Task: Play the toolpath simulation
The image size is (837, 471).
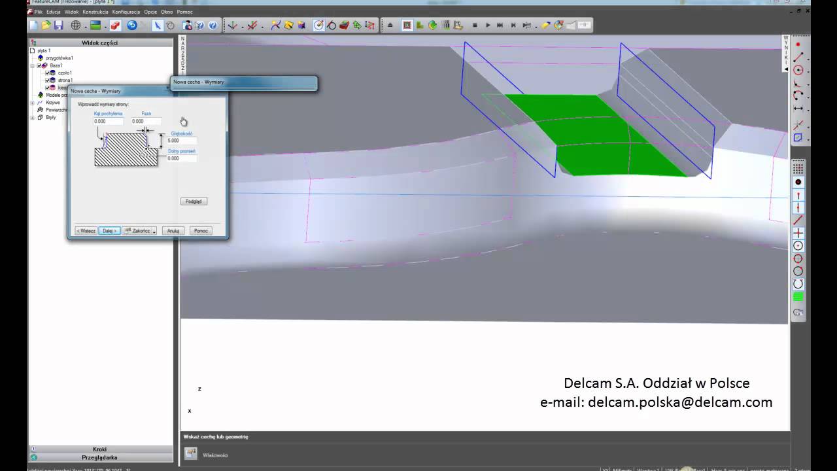Action: pos(488,26)
